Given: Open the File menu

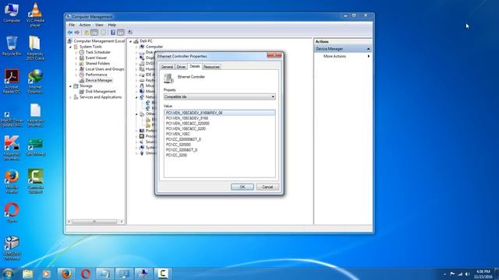Looking at the screenshot, I should tap(72, 25).
